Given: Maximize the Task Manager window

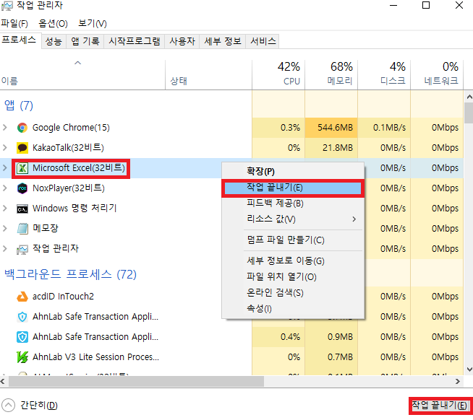Looking at the screenshot, I should [426, 5].
